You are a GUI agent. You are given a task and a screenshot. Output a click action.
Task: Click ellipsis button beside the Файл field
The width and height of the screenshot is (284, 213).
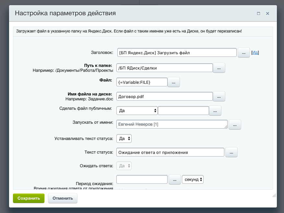tap(173, 82)
